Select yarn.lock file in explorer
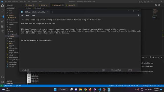 (x=11, y=67)
